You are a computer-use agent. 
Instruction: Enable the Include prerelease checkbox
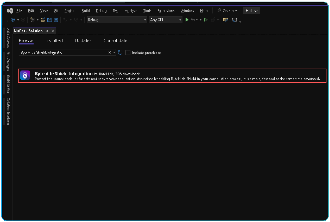point(128,52)
